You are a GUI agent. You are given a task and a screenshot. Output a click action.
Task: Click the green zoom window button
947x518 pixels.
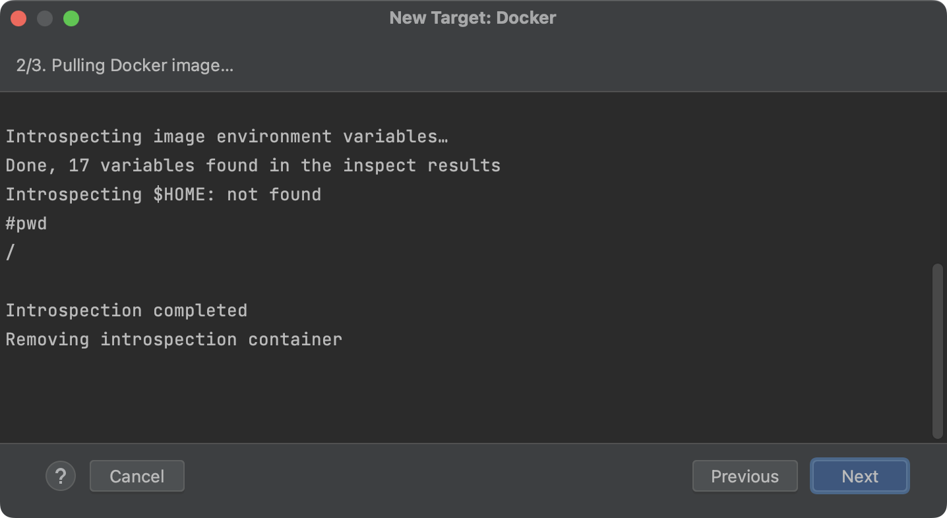[71, 18]
